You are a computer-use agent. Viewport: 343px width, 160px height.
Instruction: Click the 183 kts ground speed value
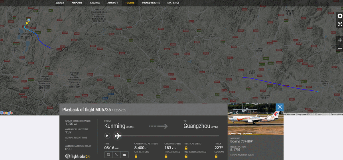tap(170, 148)
